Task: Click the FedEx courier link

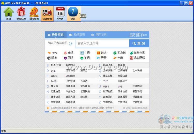Action: [x=54, y=81]
